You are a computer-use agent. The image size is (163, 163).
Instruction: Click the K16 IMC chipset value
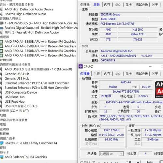click(138, 30)
